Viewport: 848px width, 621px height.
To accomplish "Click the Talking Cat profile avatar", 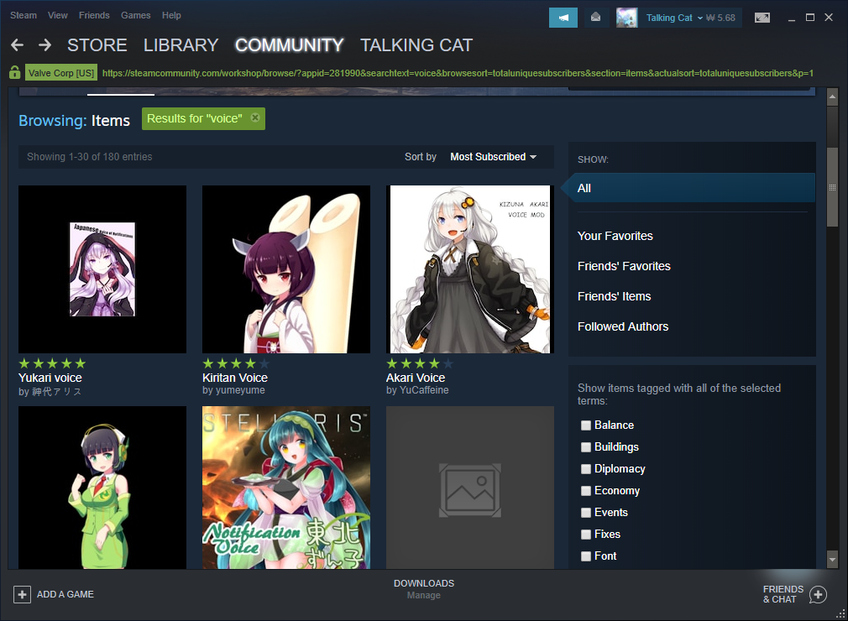I will pyautogui.click(x=627, y=18).
